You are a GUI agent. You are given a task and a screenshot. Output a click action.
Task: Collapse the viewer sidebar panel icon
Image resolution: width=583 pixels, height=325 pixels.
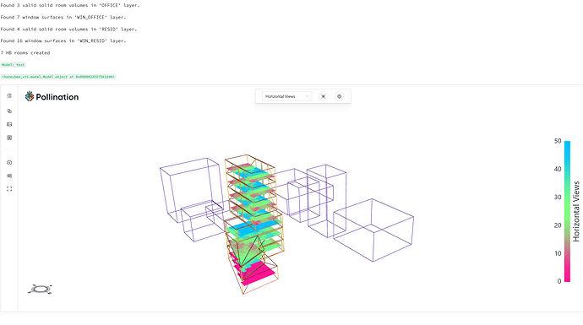pyautogui.click(x=9, y=96)
